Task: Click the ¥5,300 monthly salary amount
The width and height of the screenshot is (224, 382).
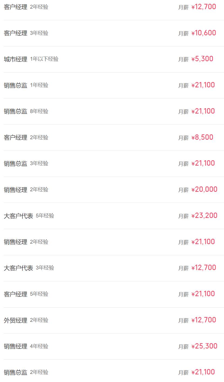Action: coord(202,59)
